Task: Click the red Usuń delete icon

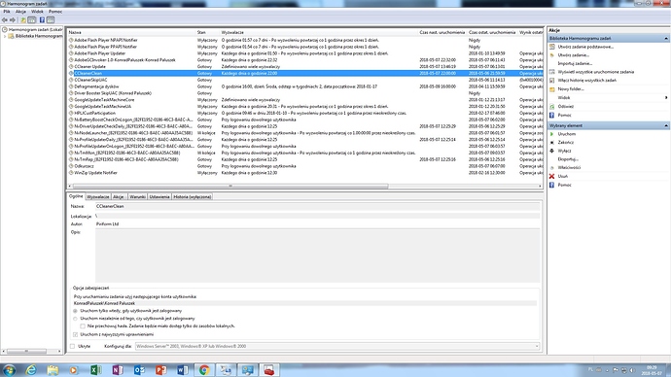Action: tap(552, 176)
